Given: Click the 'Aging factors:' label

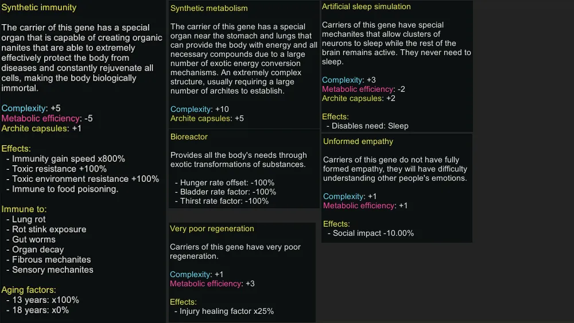Looking at the screenshot, I should (x=29, y=290).
